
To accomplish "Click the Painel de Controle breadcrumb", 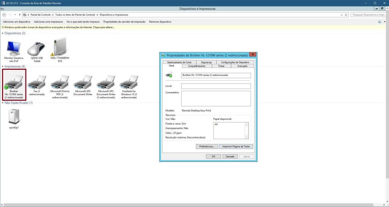I will (x=40, y=15).
